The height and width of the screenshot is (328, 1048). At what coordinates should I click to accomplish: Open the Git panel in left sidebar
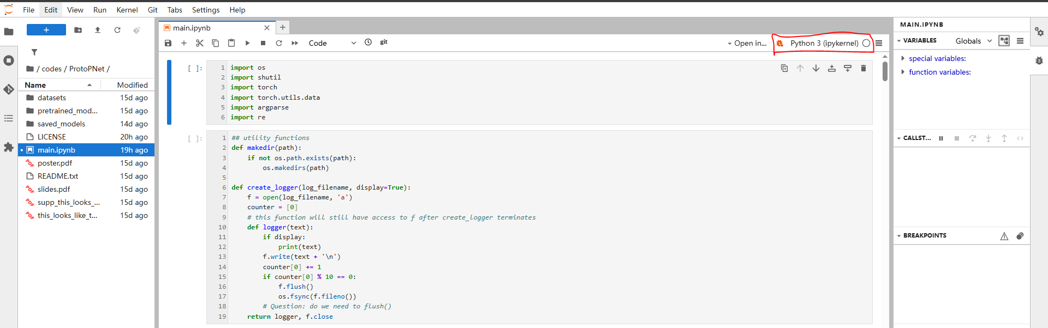(9, 89)
